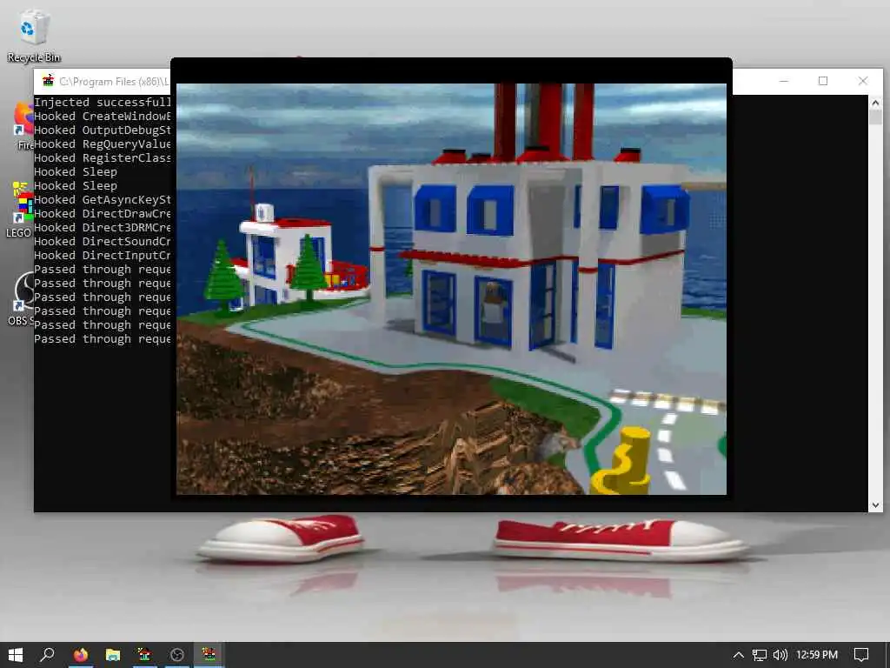Open the clock showing 12:59 PM
The image size is (890, 668).
click(817, 655)
